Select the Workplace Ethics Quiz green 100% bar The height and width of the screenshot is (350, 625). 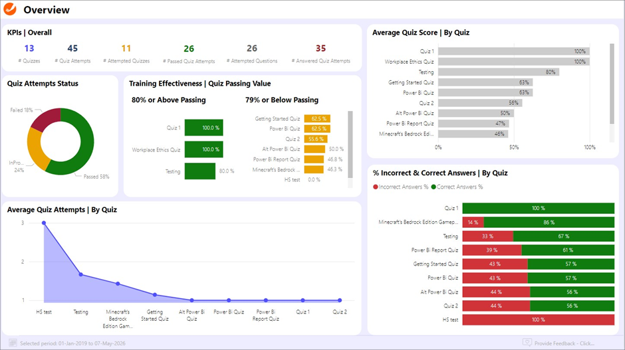pyautogui.click(x=203, y=149)
